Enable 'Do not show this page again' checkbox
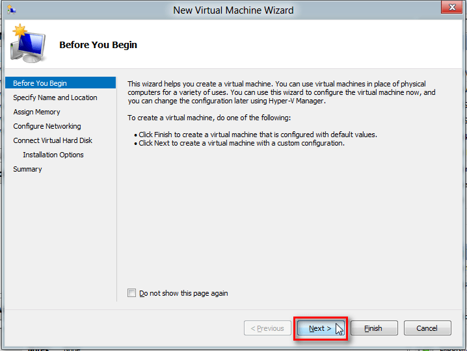Image resolution: width=467 pixels, height=351 pixels. [132, 293]
